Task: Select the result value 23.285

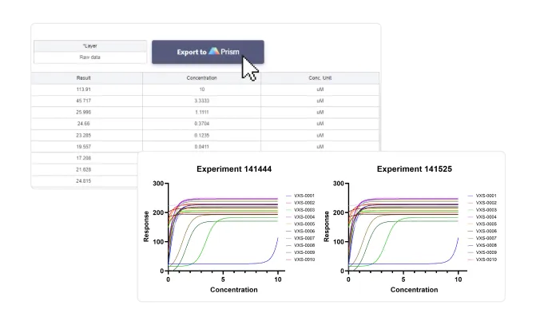Action: pyautogui.click(x=83, y=135)
